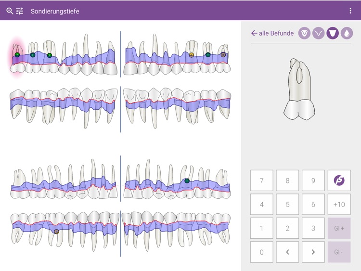
Task: Select the bleeding drop icon
Action: (x=347, y=33)
